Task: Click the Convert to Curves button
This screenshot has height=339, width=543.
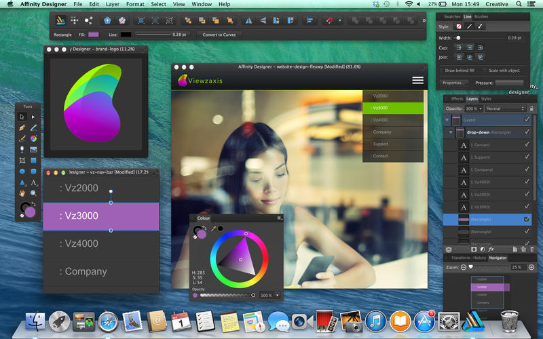Action: point(218,34)
